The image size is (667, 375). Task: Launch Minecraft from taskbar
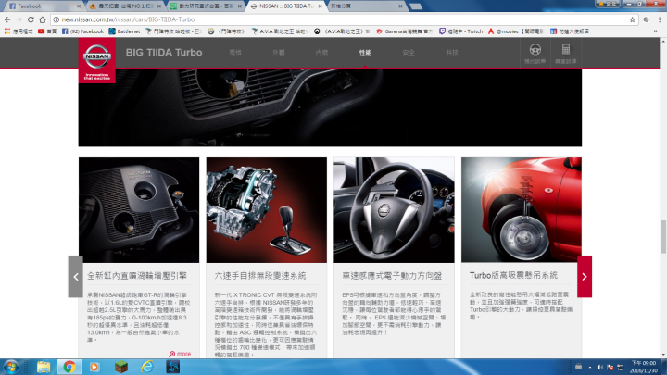[x=121, y=367]
